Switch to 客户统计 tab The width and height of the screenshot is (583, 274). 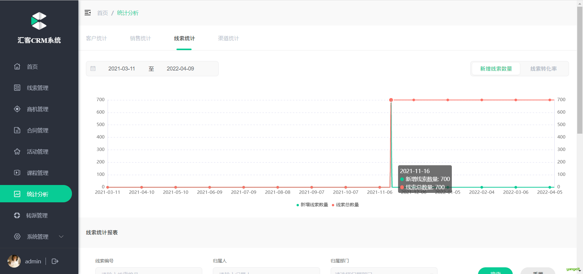pos(96,38)
